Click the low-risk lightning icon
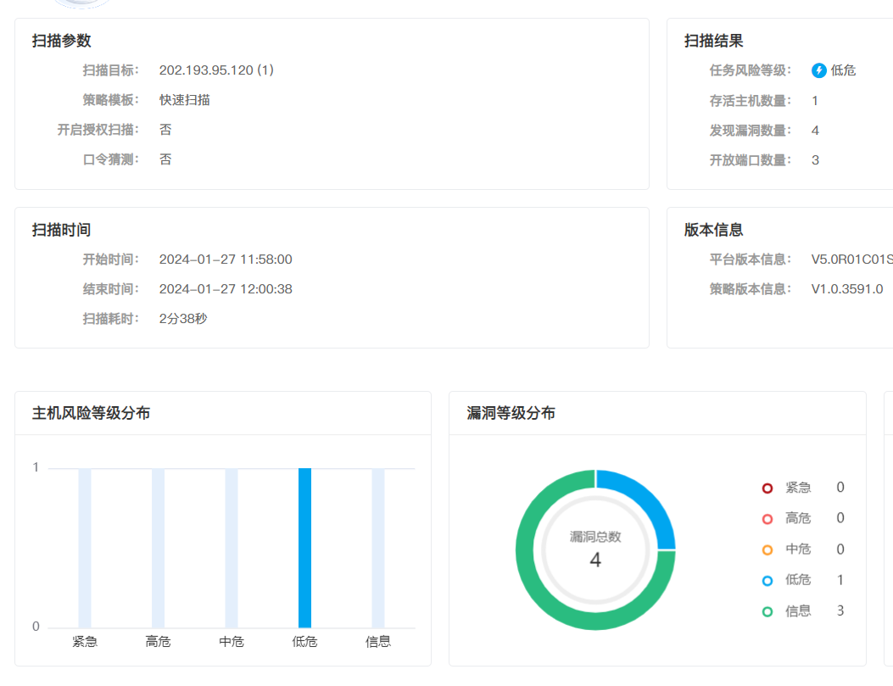The image size is (893, 686). pyautogui.click(x=819, y=70)
